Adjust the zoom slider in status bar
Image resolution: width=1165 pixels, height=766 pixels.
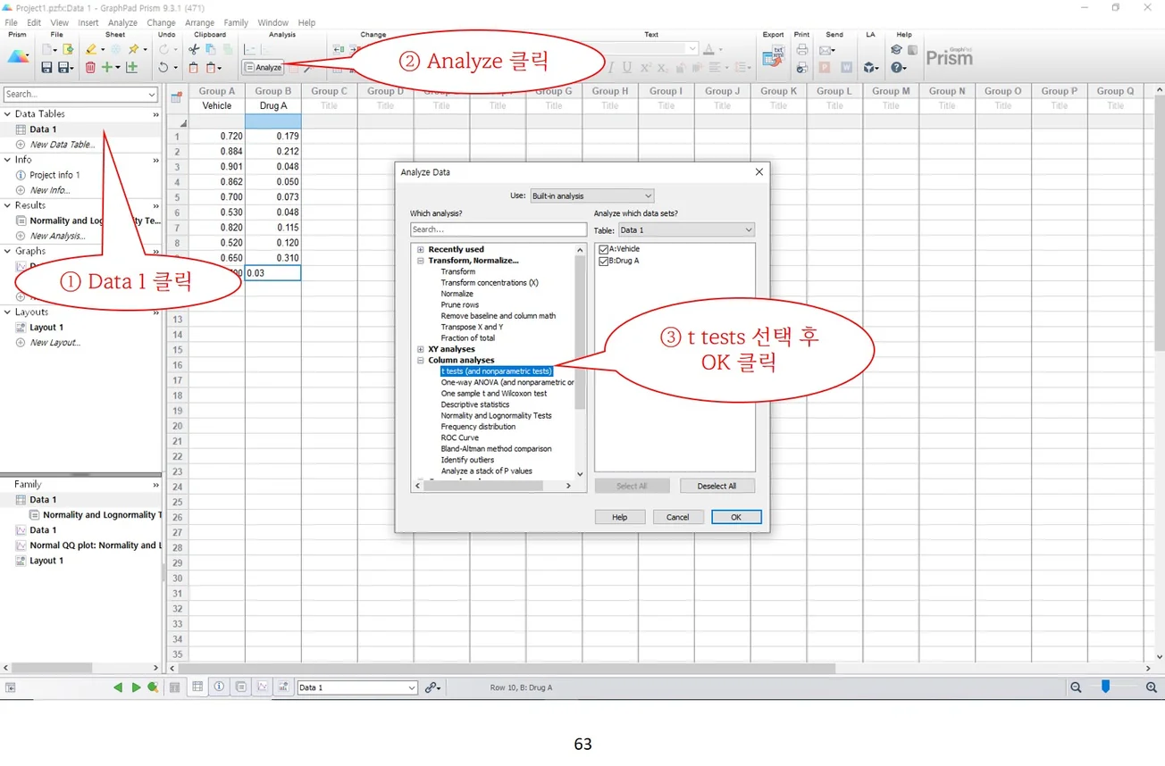[x=1106, y=687]
